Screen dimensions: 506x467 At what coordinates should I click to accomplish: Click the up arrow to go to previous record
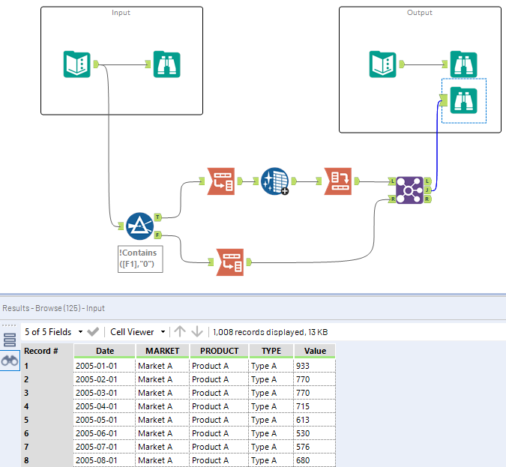(x=180, y=331)
